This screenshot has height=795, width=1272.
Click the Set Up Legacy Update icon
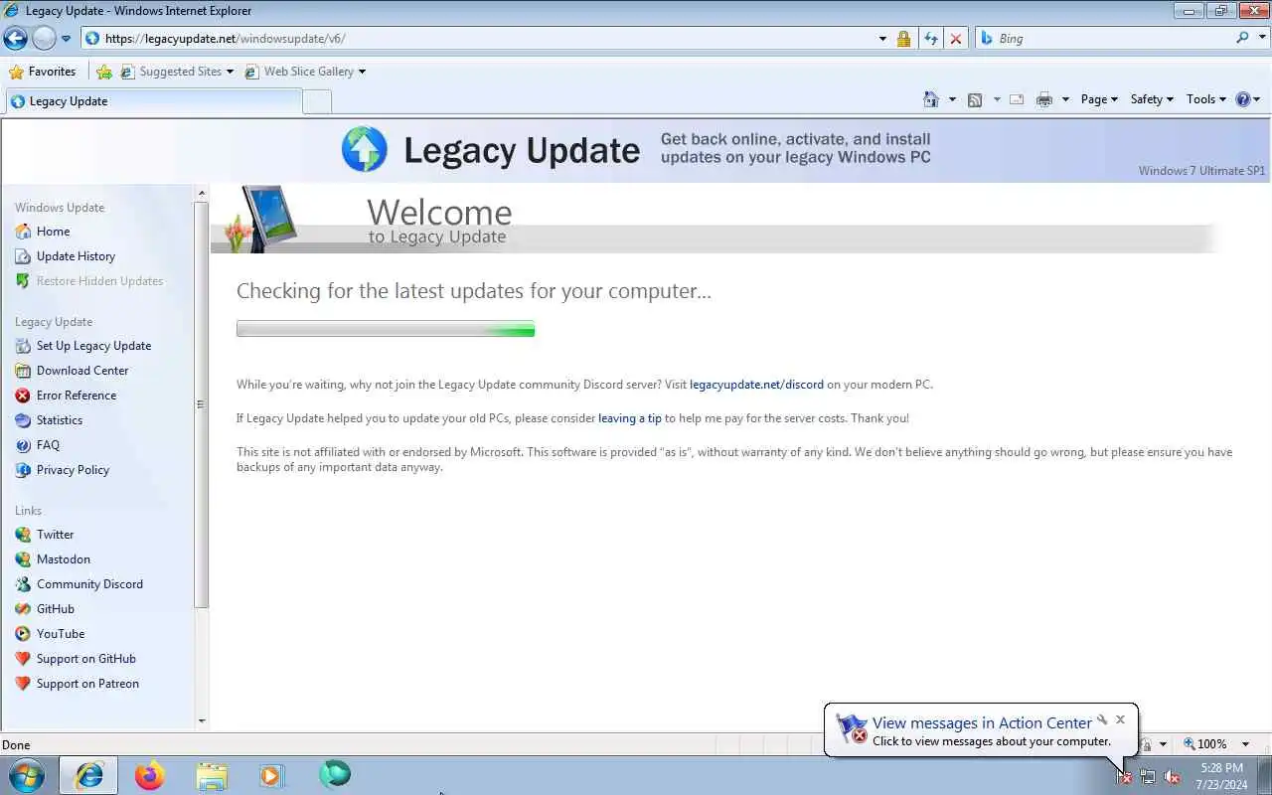pos(23,346)
